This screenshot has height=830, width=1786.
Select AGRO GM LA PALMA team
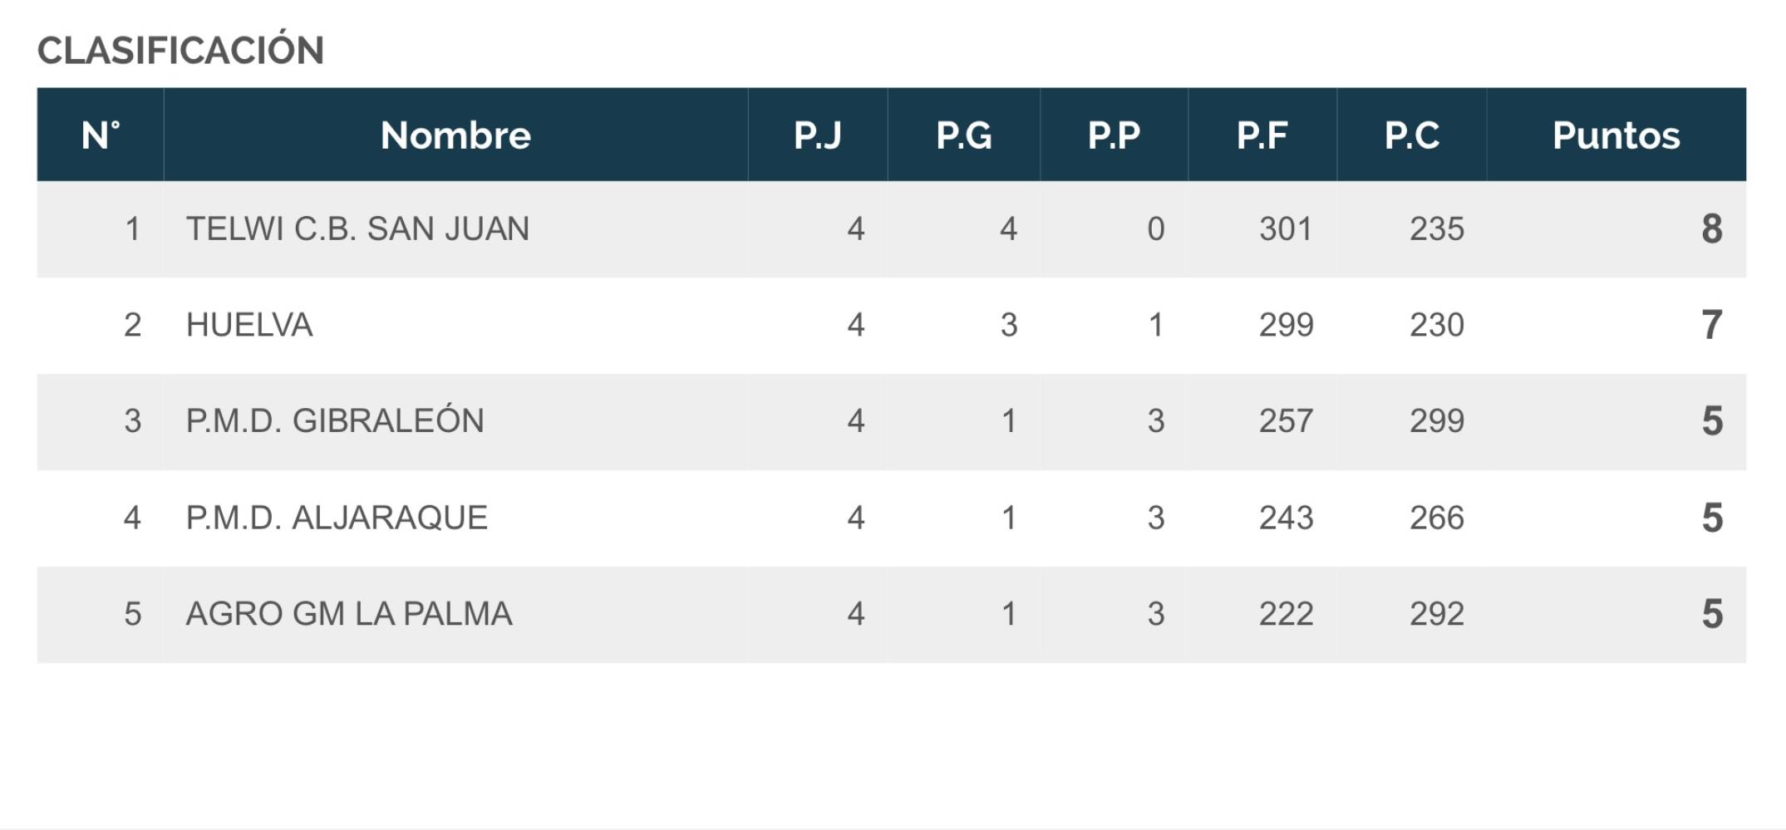coord(349,614)
